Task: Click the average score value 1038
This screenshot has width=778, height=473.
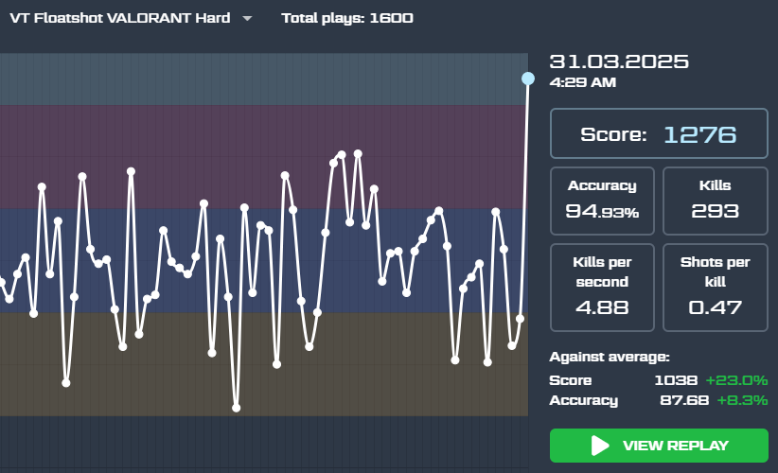Action: pyautogui.click(x=676, y=380)
